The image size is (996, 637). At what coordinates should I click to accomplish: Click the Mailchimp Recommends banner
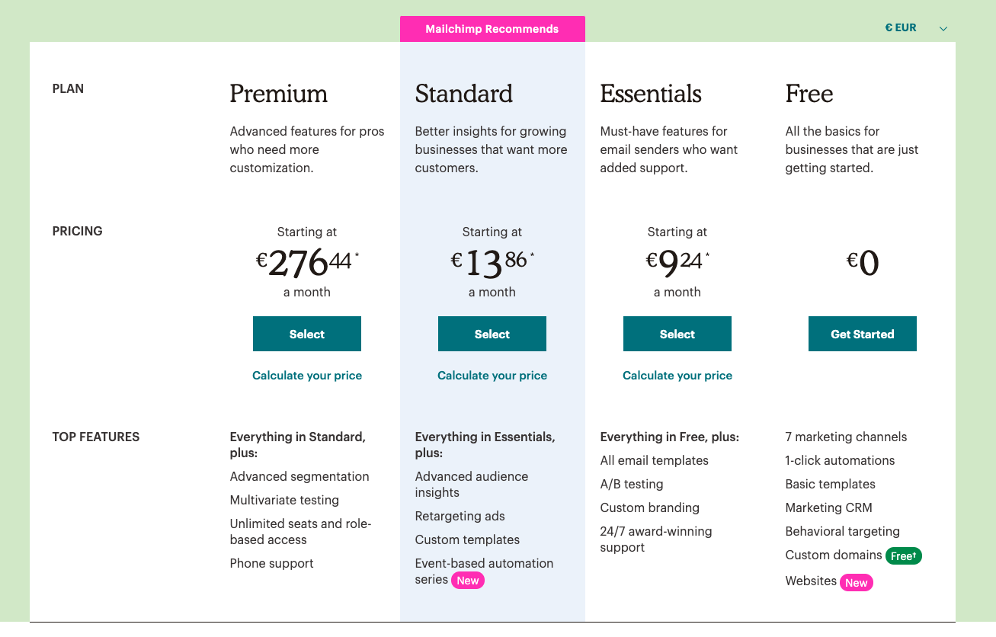492,29
